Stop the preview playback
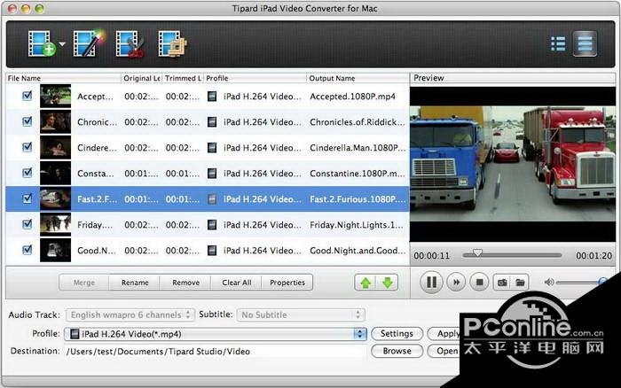 tap(479, 282)
